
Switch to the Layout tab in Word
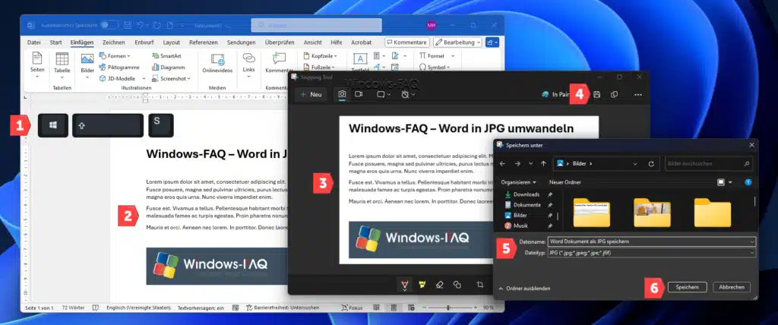click(x=172, y=43)
